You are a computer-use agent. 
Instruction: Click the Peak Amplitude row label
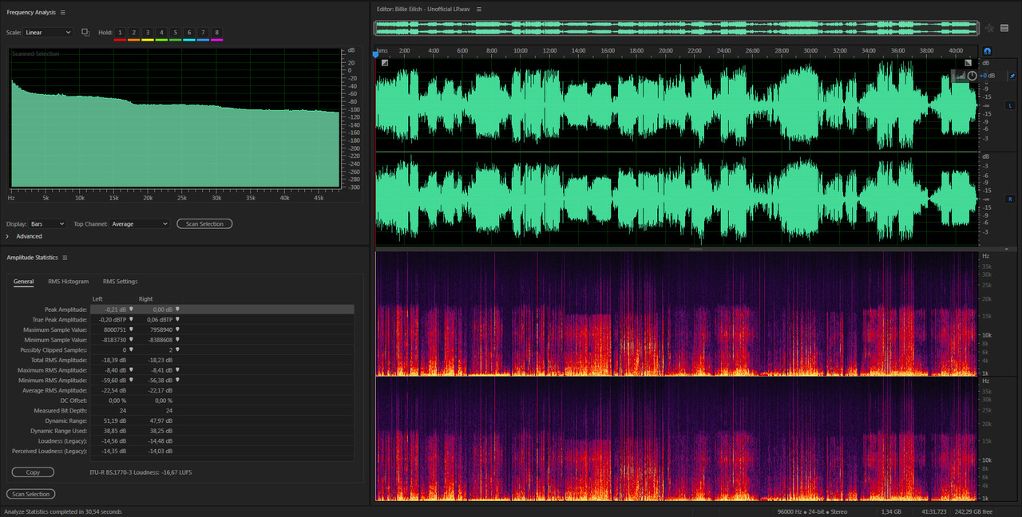point(65,309)
